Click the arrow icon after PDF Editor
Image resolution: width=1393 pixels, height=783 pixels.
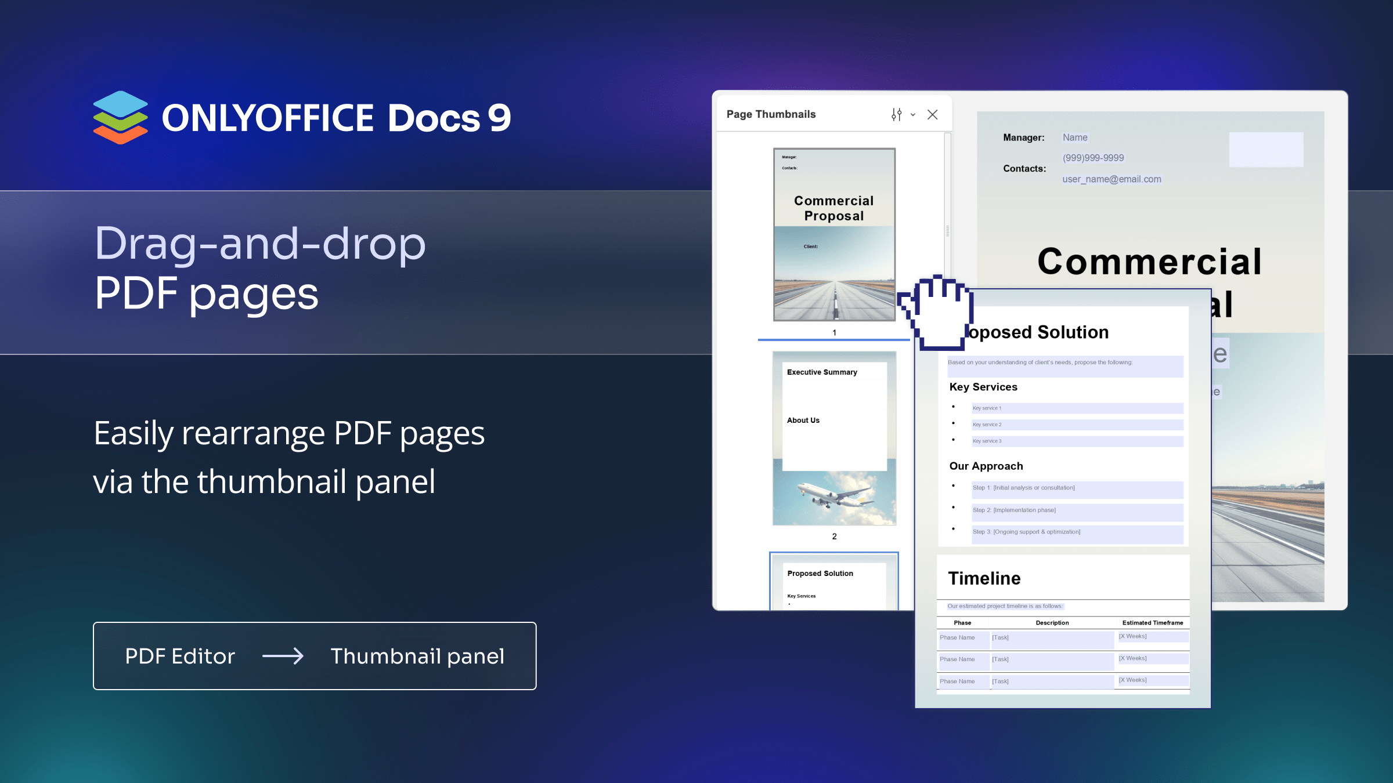coord(283,656)
